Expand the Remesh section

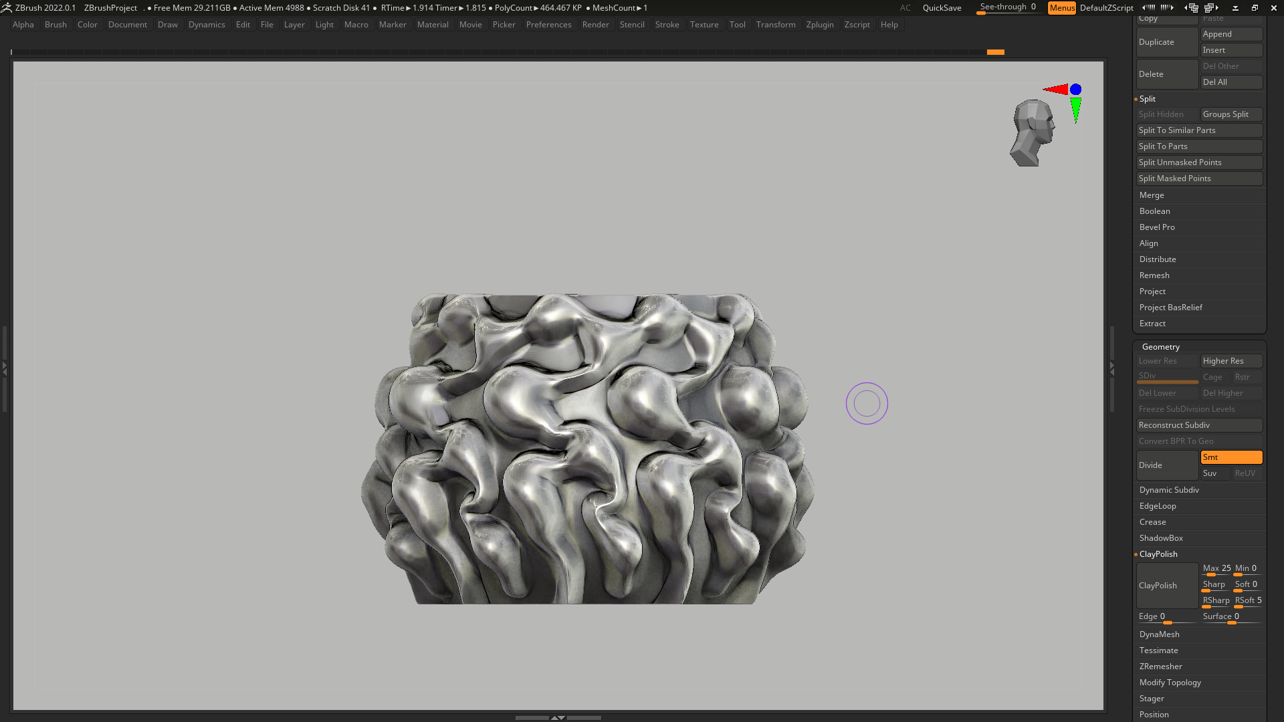1154,275
